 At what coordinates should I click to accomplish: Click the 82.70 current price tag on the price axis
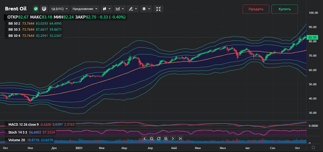pyautogui.click(x=312, y=37)
